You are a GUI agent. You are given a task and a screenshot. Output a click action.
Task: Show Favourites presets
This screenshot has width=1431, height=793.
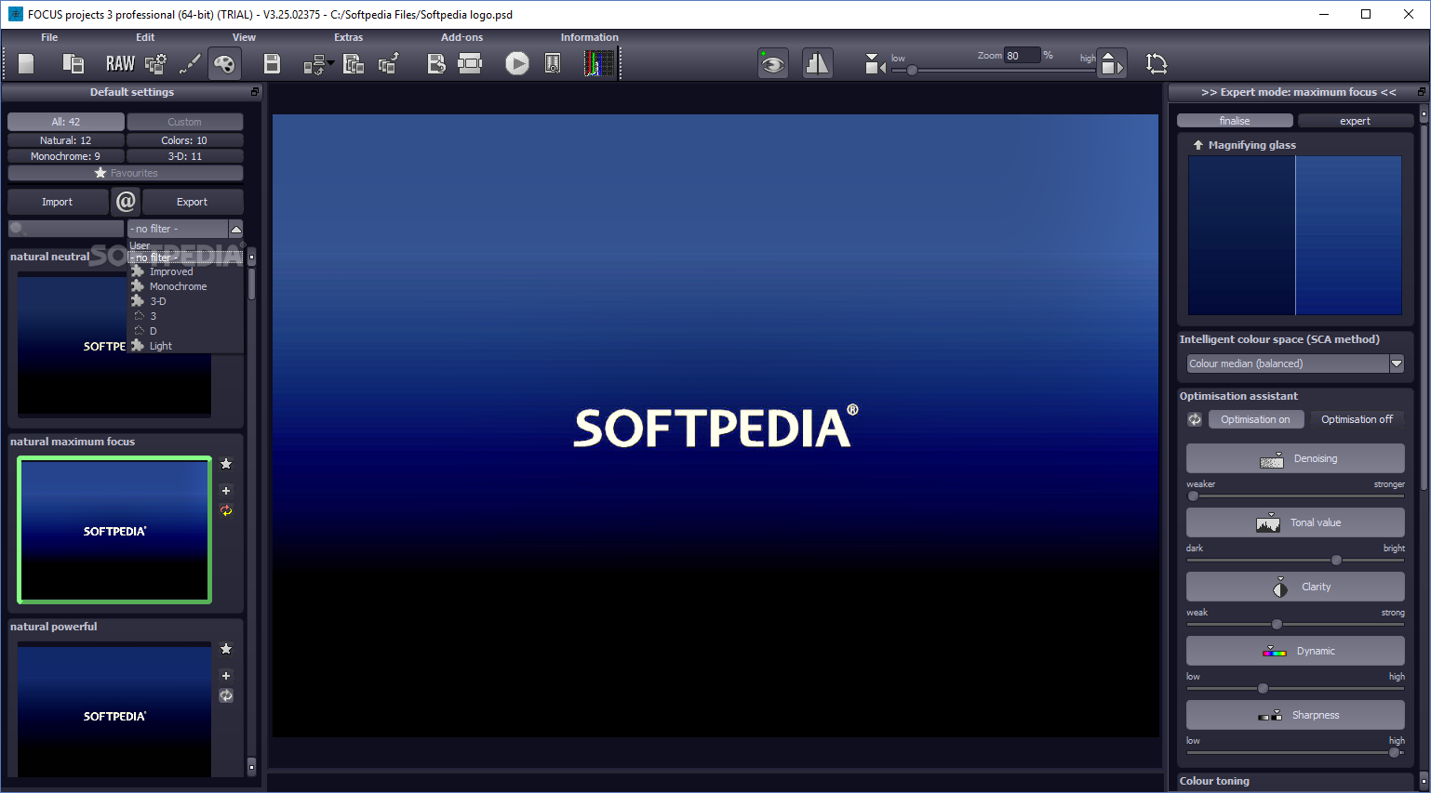126,173
